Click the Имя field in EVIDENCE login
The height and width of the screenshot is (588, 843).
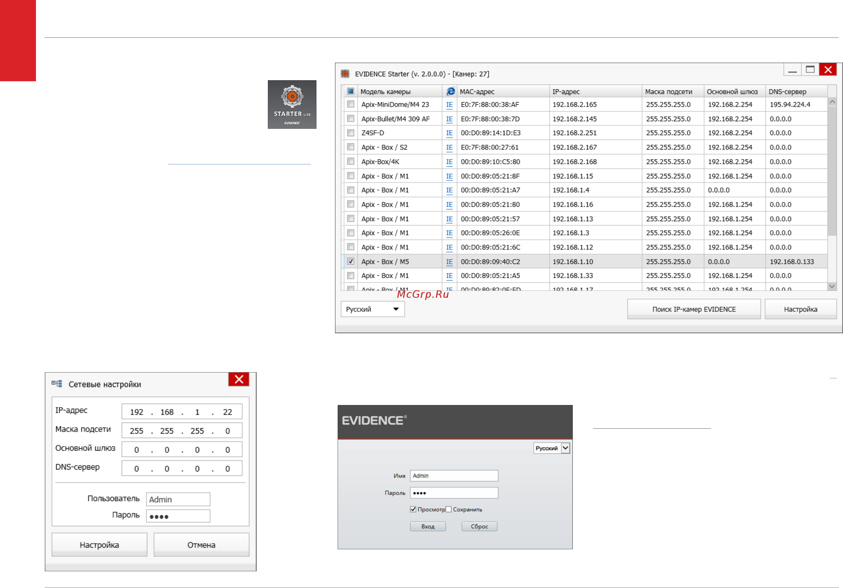point(454,476)
